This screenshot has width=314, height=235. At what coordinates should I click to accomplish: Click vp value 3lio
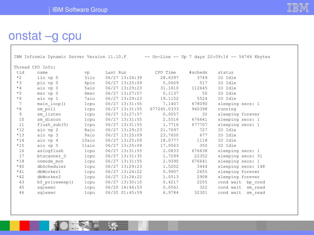pyautogui.click(x=90, y=77)
